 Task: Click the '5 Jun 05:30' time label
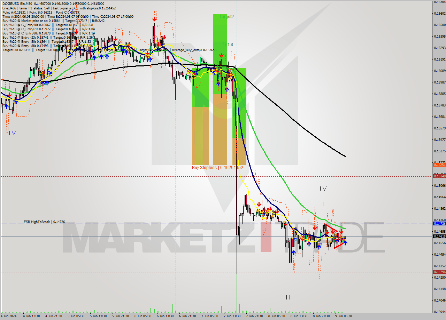75,316
